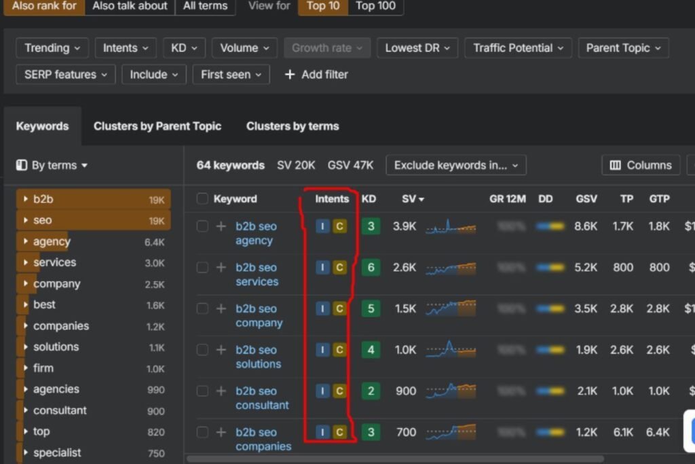Select the checkbox for b2b seo agency
Viewport: 695px width, 464px height.
point(202,226)
